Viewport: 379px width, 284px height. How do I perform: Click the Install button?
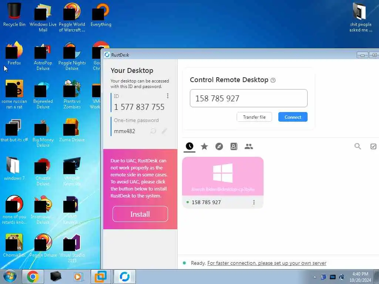tap(140, 214)
